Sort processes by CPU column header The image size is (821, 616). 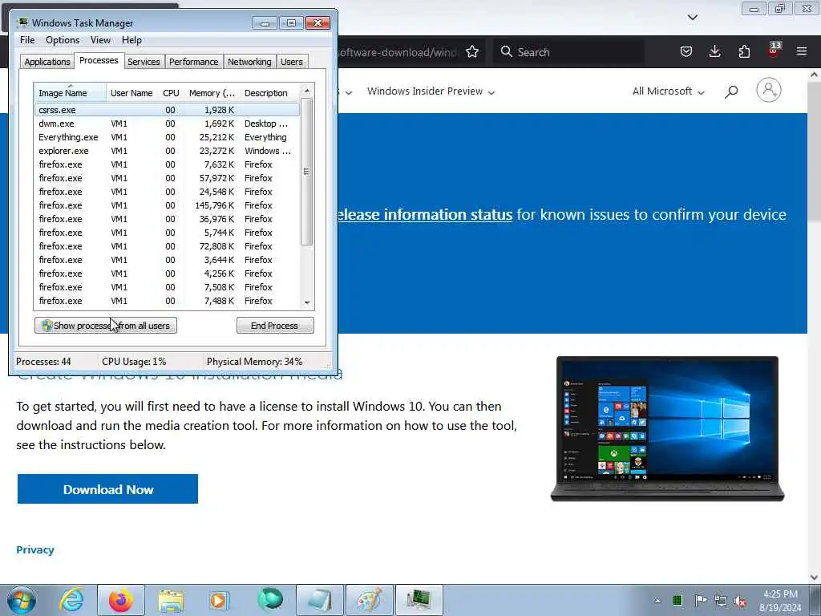click(x=171, y=93)
